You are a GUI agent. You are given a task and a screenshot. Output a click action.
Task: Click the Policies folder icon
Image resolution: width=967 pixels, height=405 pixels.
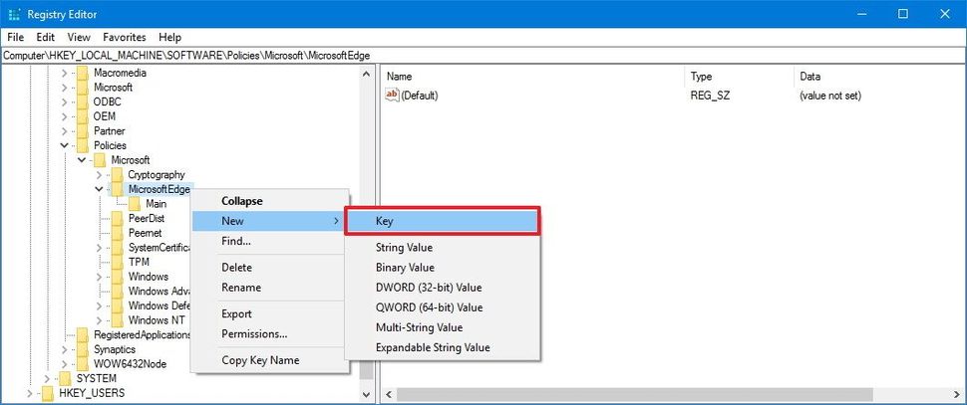tap(82, 145)
